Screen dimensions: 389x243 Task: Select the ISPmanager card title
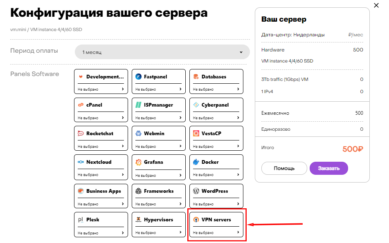(x=158, y=105)
